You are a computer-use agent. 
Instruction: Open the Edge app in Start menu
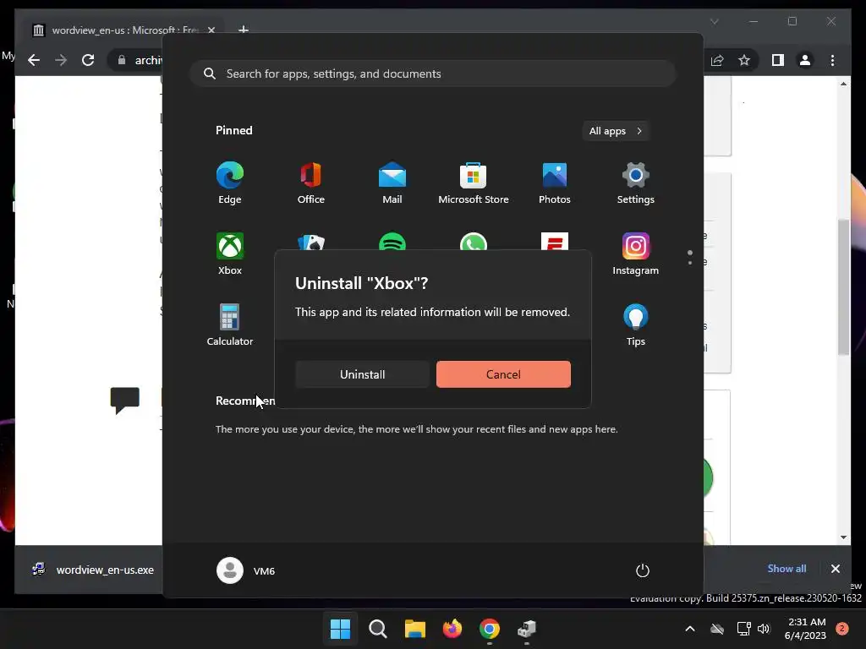point(230,183)
